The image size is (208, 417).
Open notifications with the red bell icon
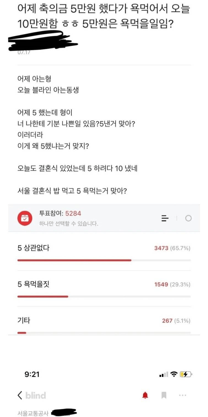(145, 395)
